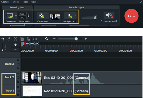
Task: Click the Paste clipboard icon
Action: 28,39
